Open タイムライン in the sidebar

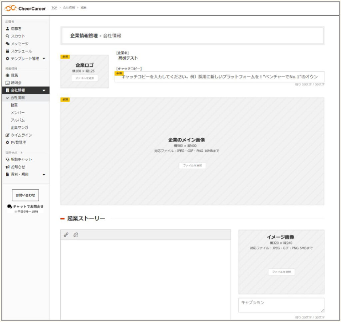[21, 135]
